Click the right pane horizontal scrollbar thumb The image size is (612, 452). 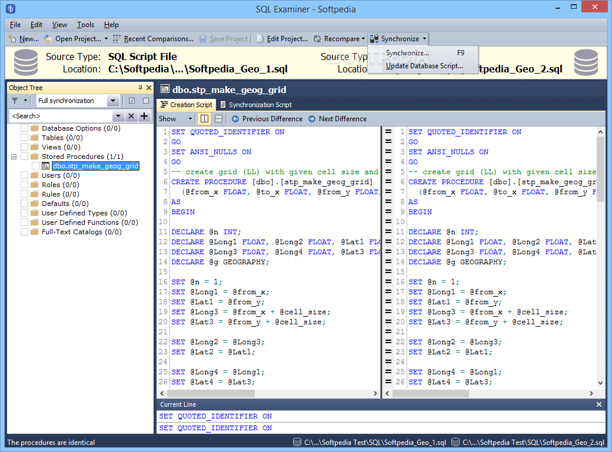point(431,394)
